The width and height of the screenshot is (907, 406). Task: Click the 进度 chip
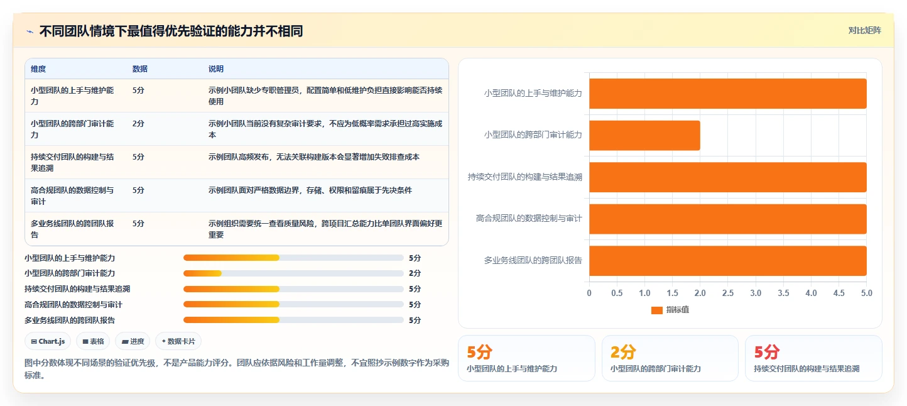[133, 341]
